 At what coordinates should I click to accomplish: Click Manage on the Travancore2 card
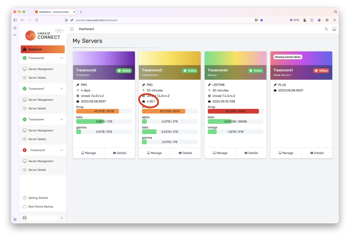click(x=89, y=153)
